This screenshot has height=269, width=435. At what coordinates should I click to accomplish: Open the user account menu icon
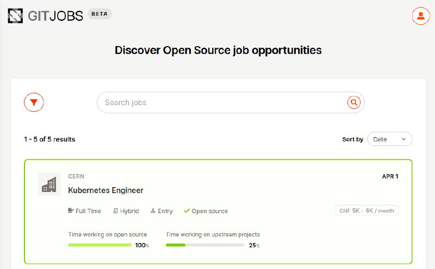420,16
